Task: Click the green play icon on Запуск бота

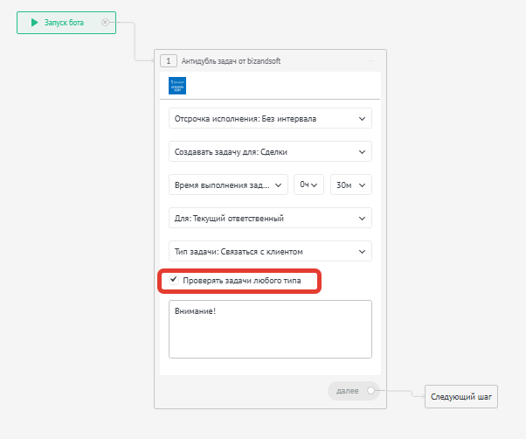Action: click(34, 23)
